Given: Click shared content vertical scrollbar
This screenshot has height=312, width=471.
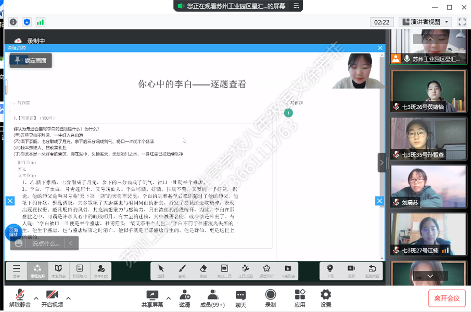Looking at the screenshot, I should tap(382, 156).
